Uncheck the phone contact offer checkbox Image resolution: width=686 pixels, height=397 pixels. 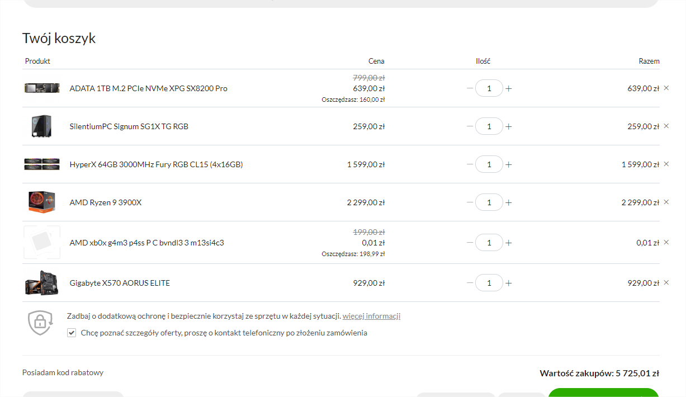72,333
